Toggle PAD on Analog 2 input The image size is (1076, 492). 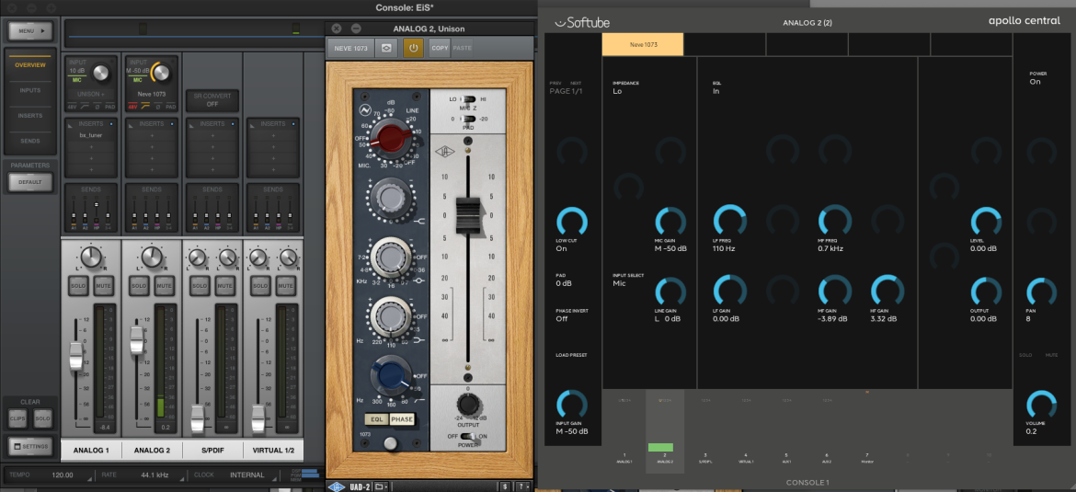170,108
